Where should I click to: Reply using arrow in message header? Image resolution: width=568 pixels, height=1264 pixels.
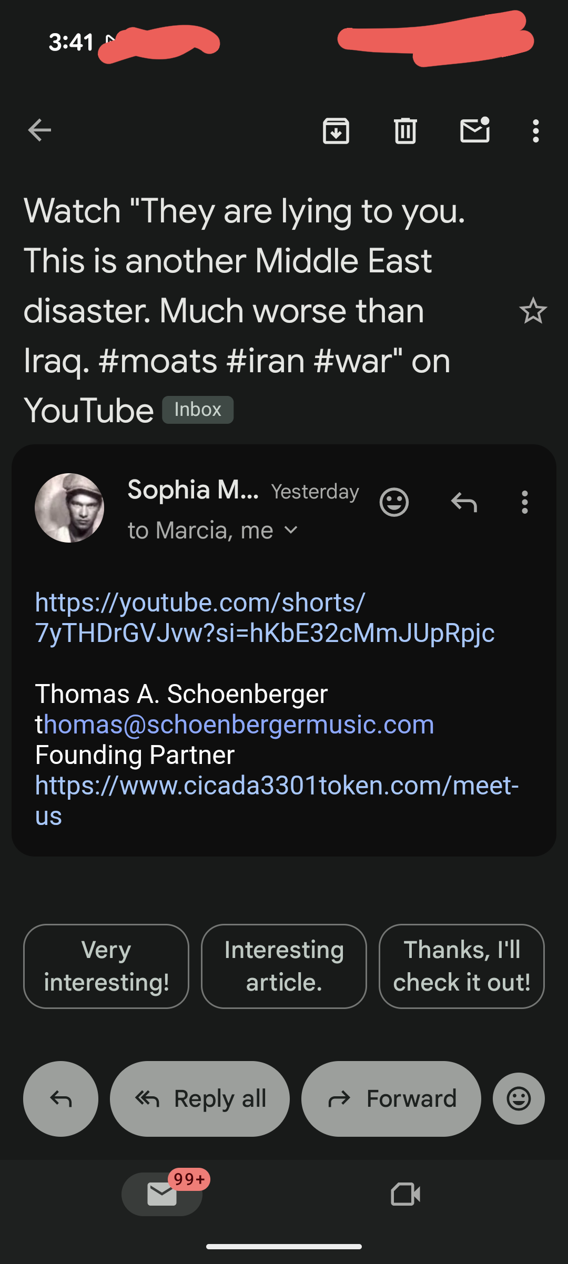(x=464, y=502)
